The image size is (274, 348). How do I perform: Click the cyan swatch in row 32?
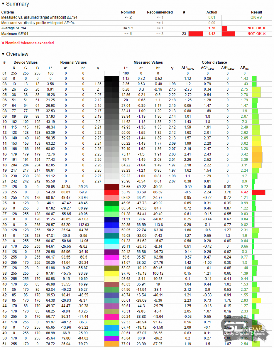112,241
